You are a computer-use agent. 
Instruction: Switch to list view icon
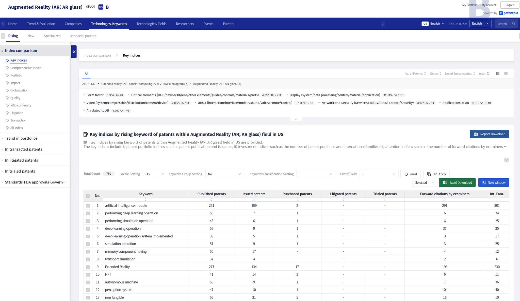coord(506,74)
